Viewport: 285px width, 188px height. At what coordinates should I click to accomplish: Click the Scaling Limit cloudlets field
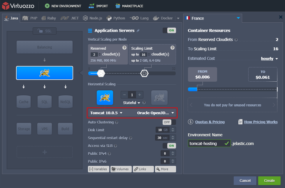[x=143, y=55]
